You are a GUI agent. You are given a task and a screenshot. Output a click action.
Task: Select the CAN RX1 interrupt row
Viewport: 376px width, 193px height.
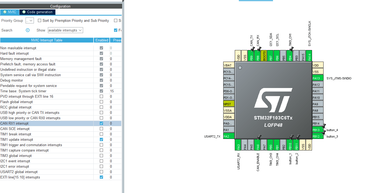click(x=46, y=123)
